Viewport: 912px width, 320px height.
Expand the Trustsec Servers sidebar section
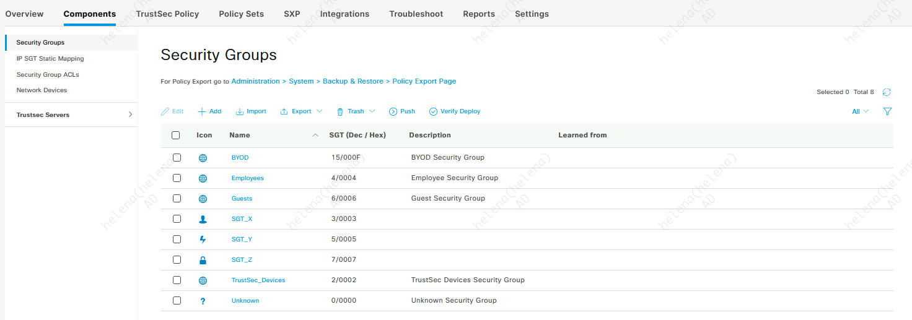130,115
